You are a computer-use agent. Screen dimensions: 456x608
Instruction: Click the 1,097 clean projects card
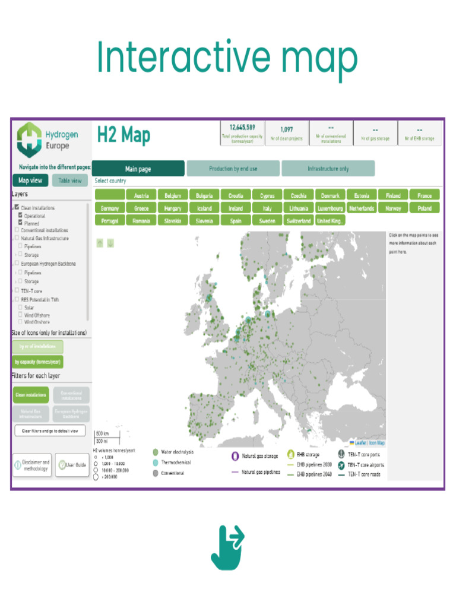pos(287,133)
